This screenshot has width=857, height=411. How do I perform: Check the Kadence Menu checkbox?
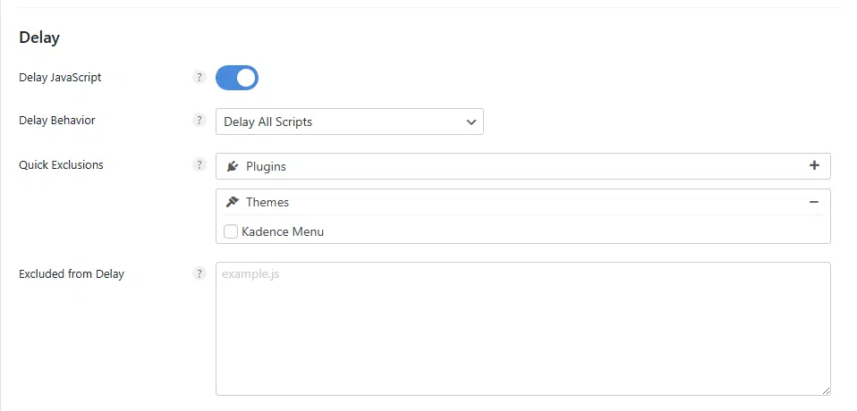tap(231, 231)
